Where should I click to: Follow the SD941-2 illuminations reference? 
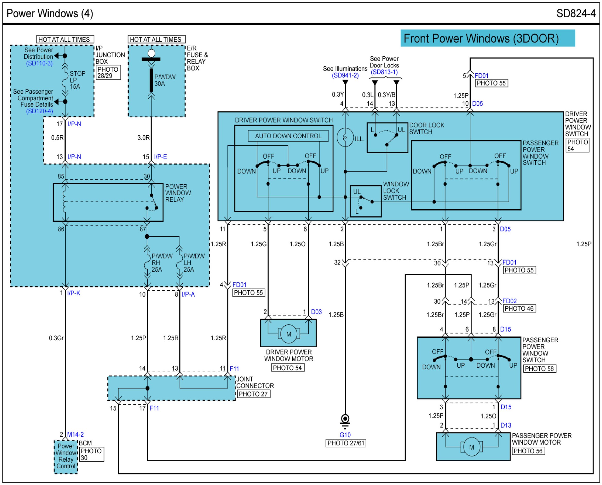345,75
